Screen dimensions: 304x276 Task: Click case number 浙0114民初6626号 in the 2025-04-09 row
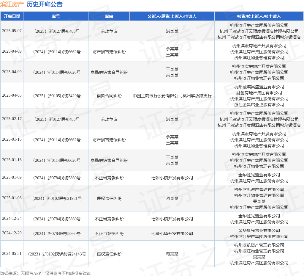pyautogui.click(x=57, y=73)
